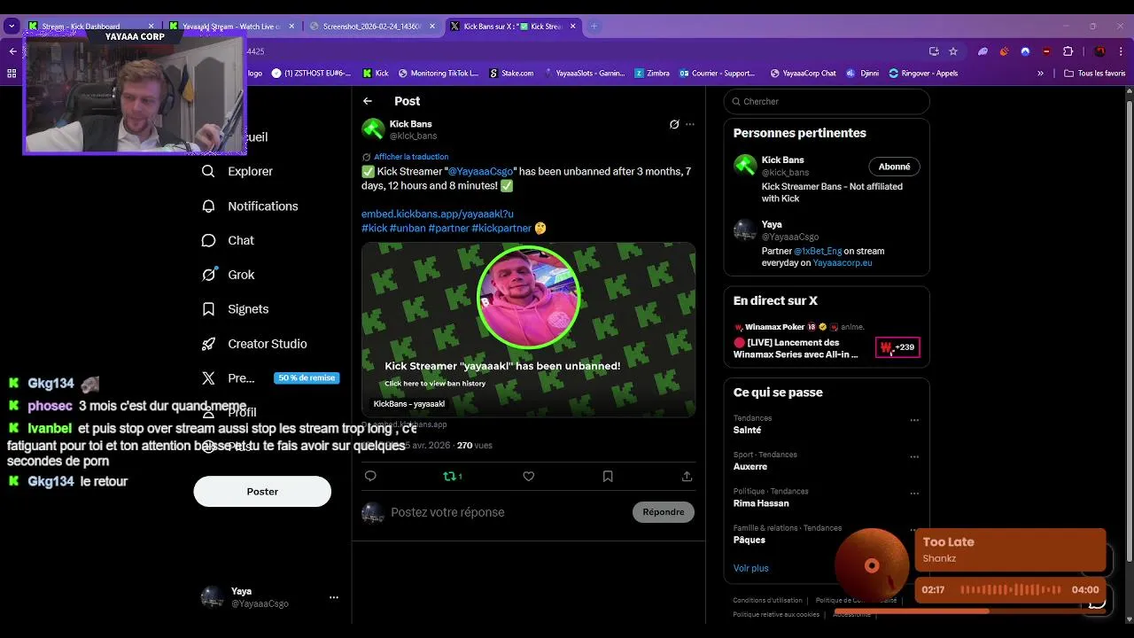
Task: Click the @1xBet_Eng mention
Action: (818, 251)
